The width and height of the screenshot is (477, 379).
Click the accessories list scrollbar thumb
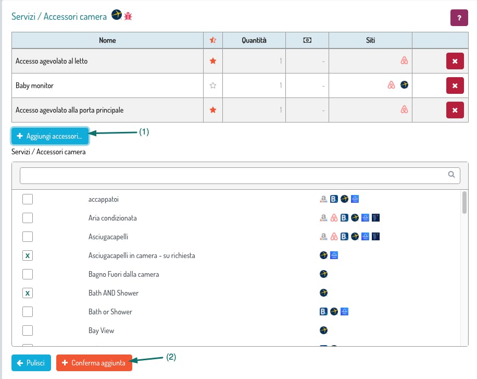464,203
